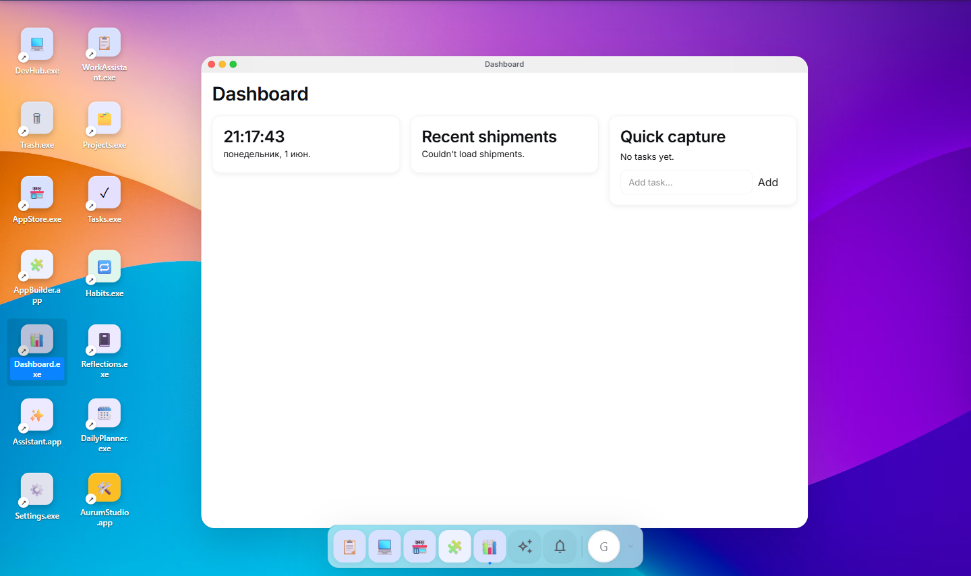Focus the Add task input field
The height and width of the screenshot is (576, 971).
coord(686,182)
